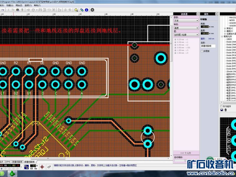The height and width of the screenshot is (177, 236).
Task: Click the crosshair origin icon in status bar
Action: (42, 167)
